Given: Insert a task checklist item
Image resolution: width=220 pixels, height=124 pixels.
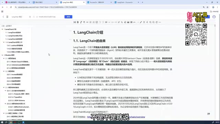Looking at the screenshot, I should coord(97,22).
